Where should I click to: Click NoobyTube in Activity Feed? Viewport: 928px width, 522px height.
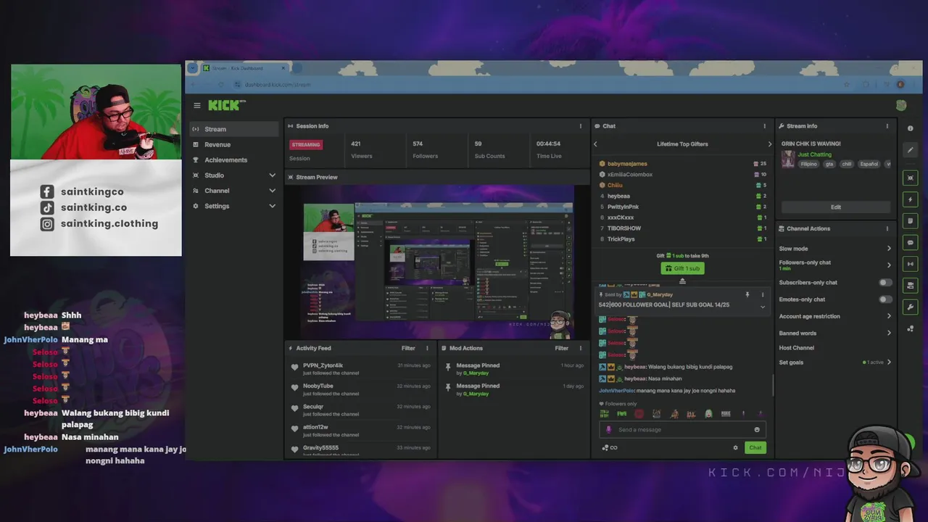(x=318, y=386)
